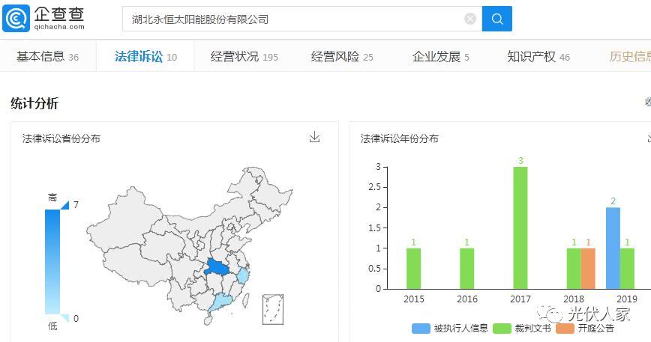
Task: Click the WeChat watermark icon
Action: (553, 314)
